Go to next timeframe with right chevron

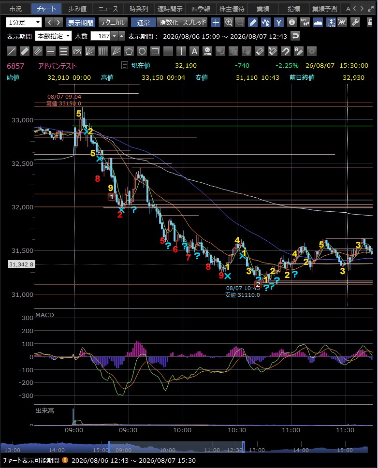click(58, 22)
